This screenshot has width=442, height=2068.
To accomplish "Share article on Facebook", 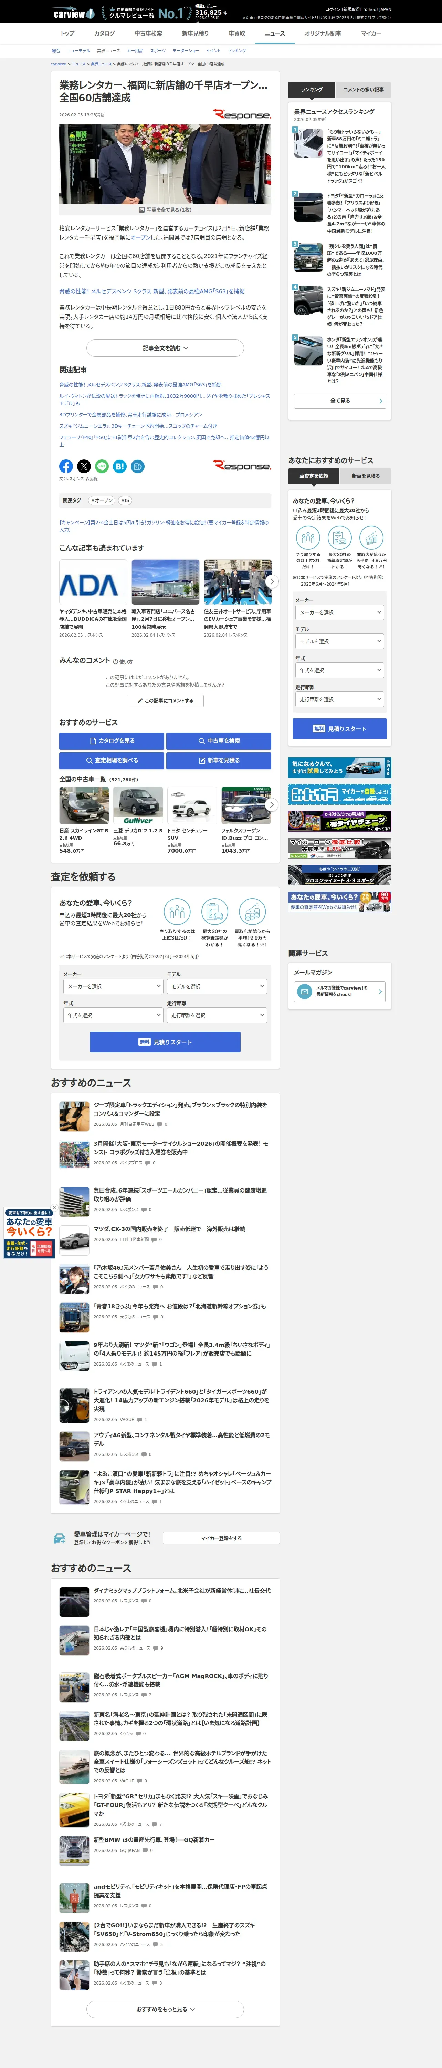I will 66,466.
